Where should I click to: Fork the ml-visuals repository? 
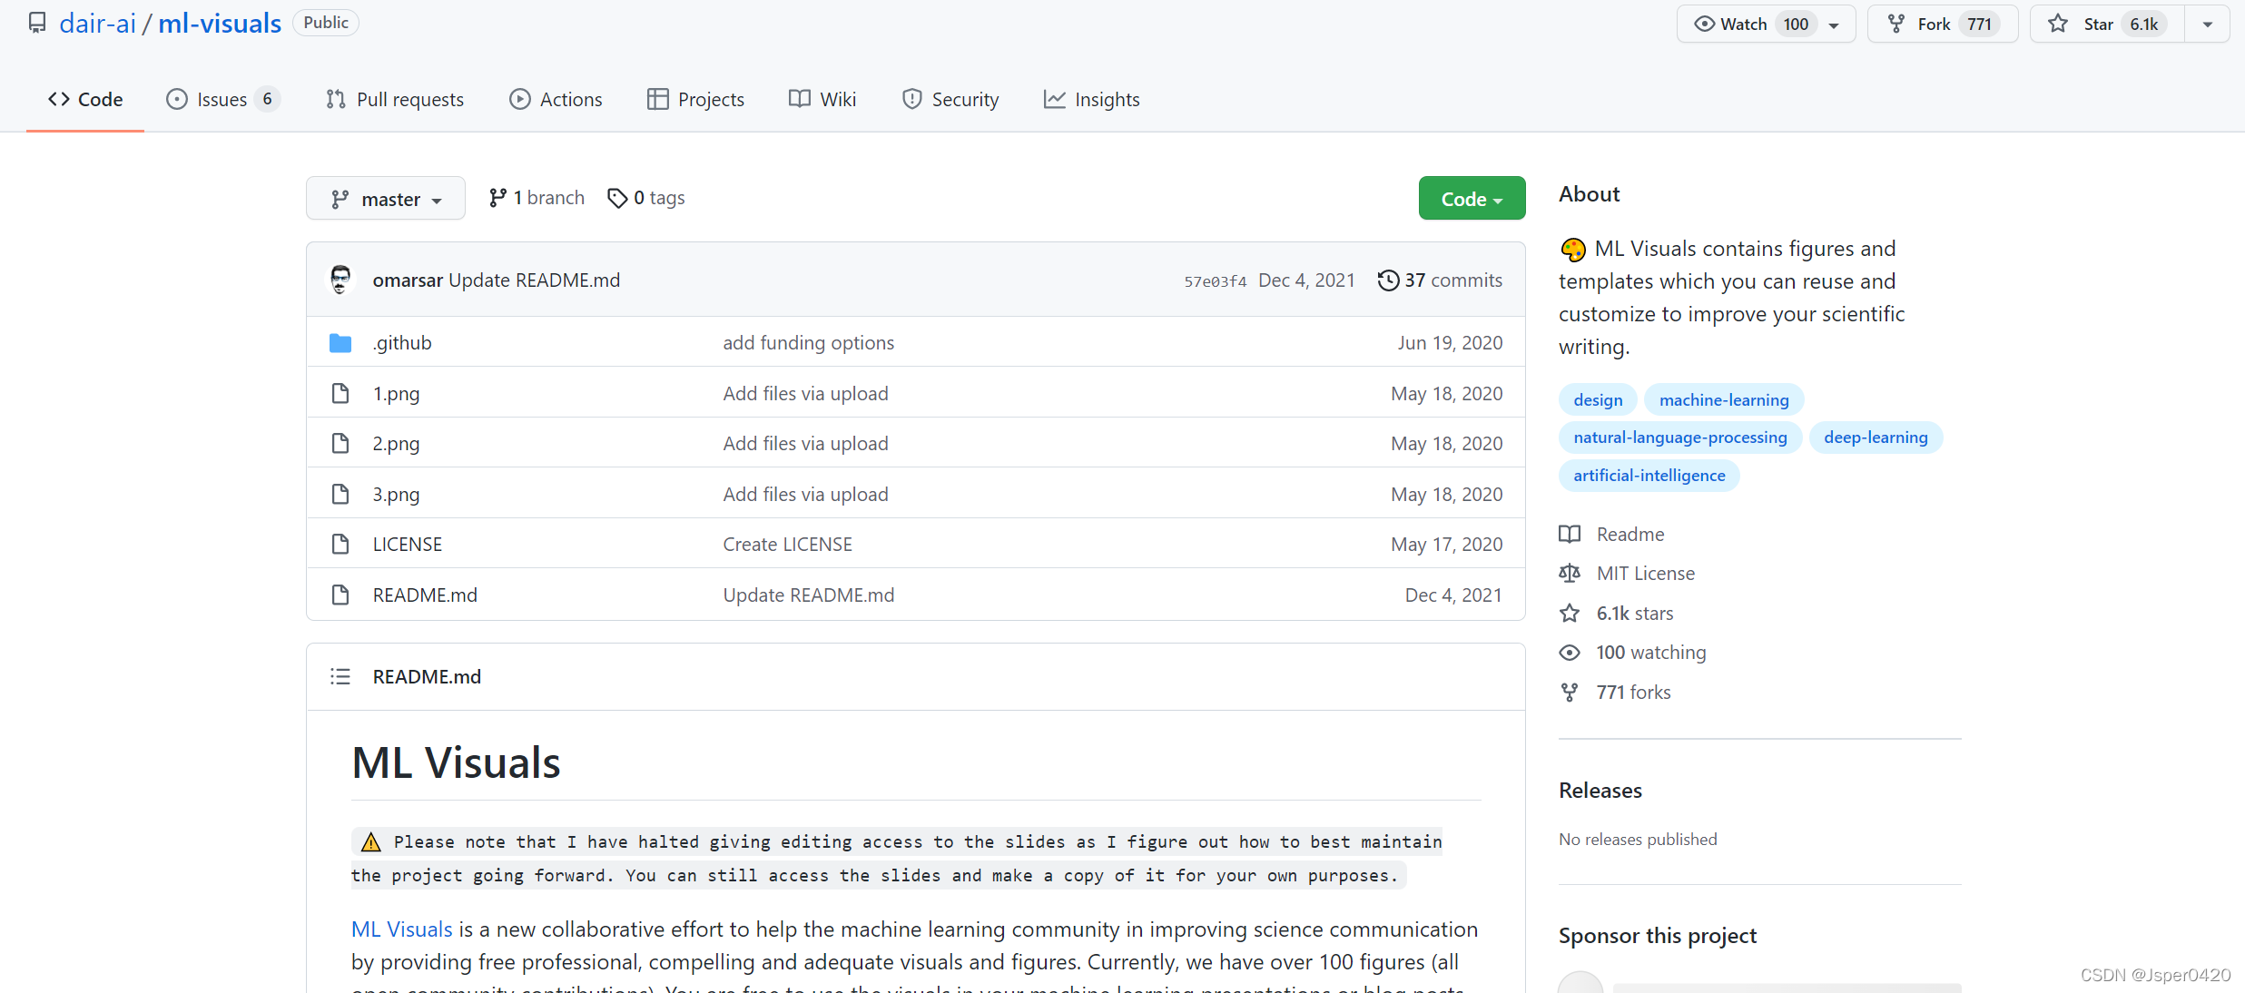coord(1934,25)
